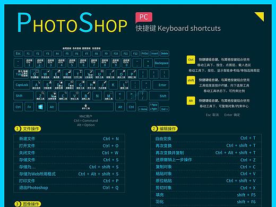Click the yellow Alt badge
276x207 pixels.
(191, 101)
